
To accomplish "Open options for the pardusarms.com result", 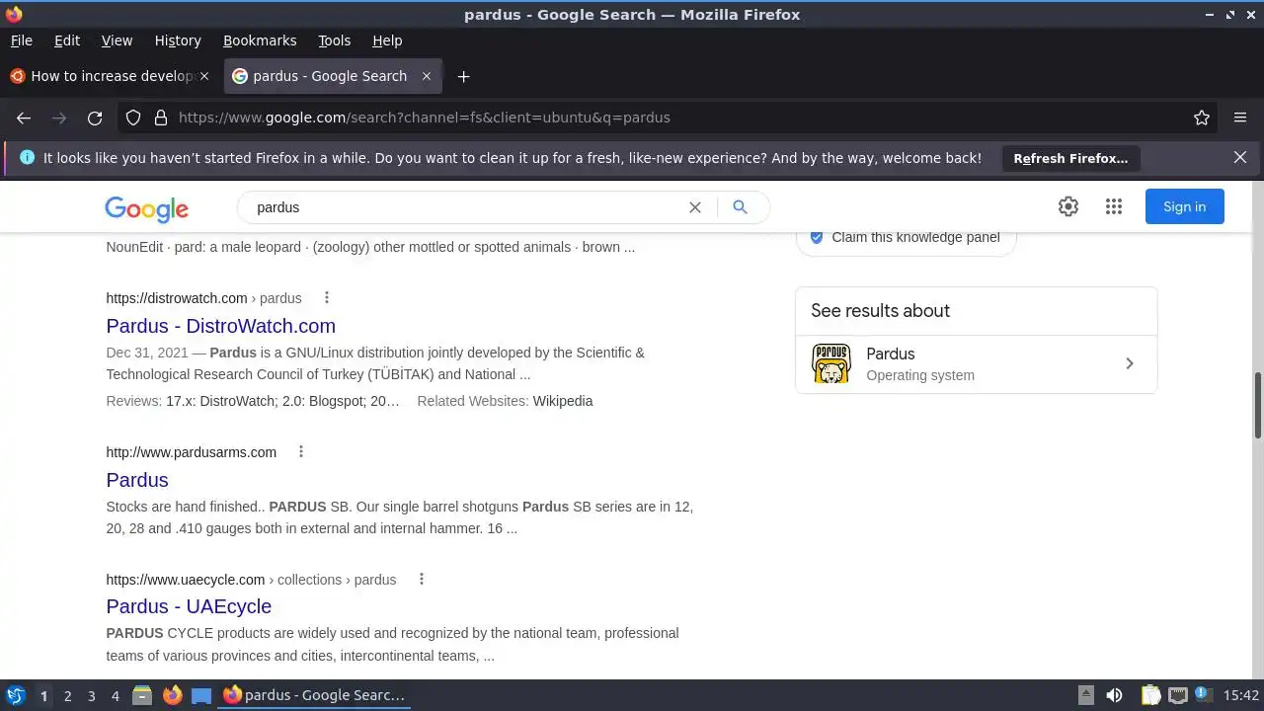I will [x=301, y=452].
